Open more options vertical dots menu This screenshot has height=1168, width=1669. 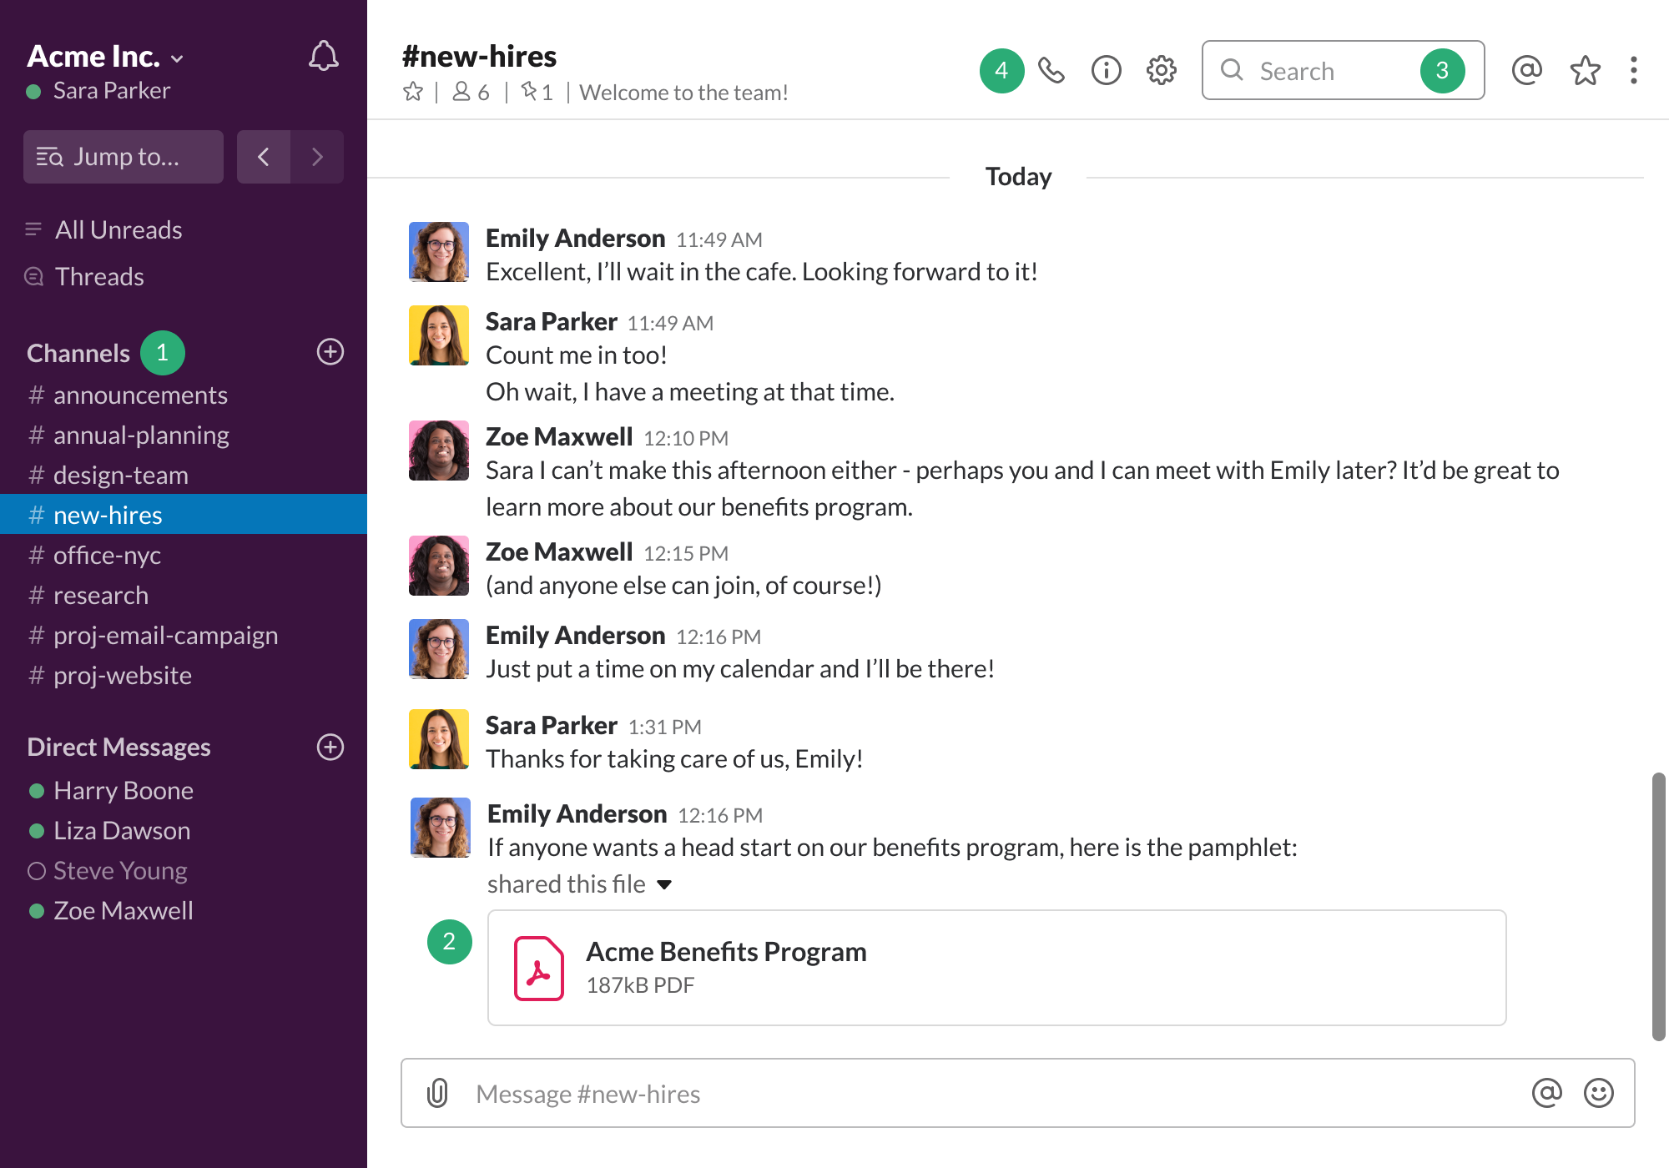(1633, 71)
